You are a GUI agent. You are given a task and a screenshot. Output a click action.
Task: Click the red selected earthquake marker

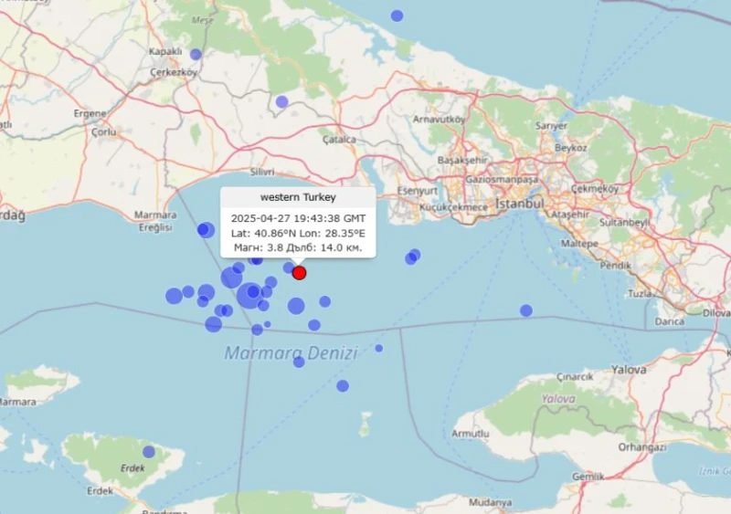[300, 273]
